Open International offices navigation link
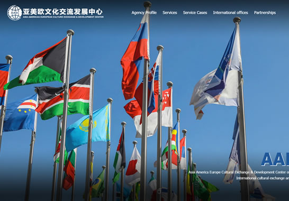The image size is (289, 201). tap(231, 13)
